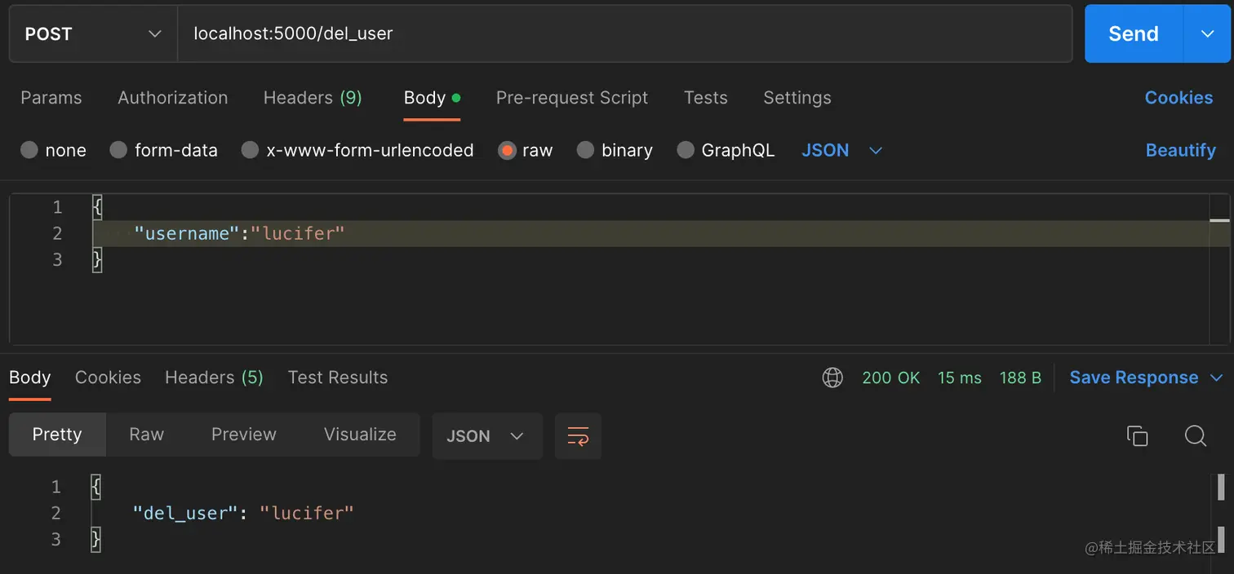Open the response Cookies tab
1234x574 pixels.
point(108,378)
